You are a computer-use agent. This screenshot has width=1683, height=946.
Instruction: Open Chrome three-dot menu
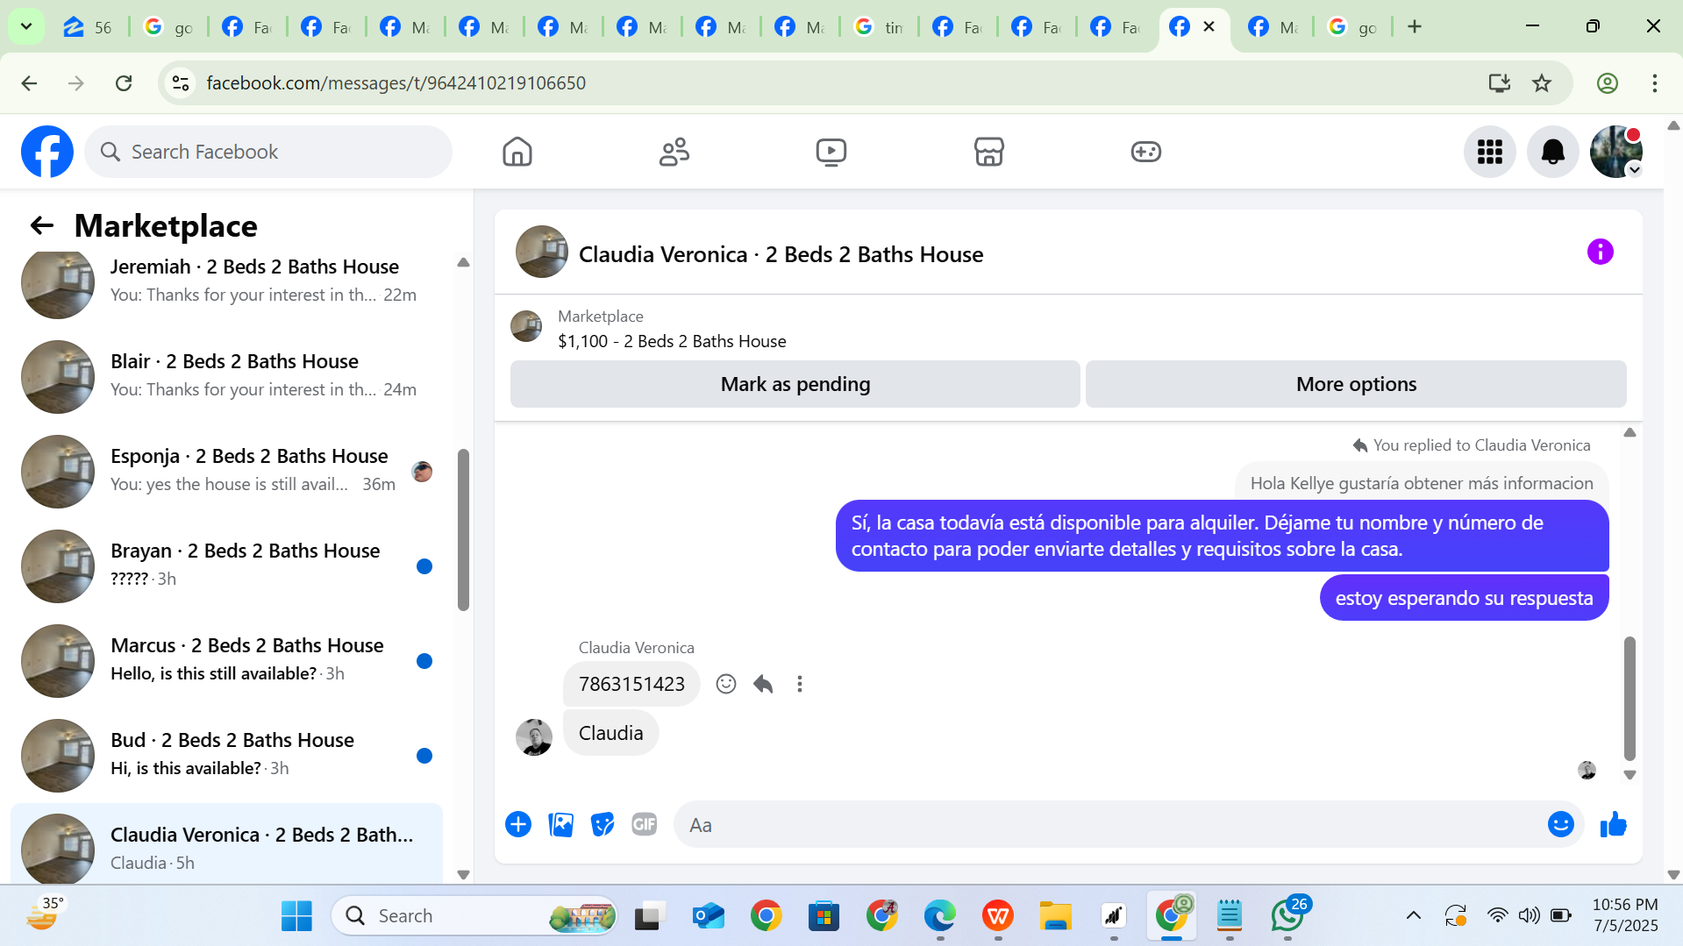[x=1654, y=83]
